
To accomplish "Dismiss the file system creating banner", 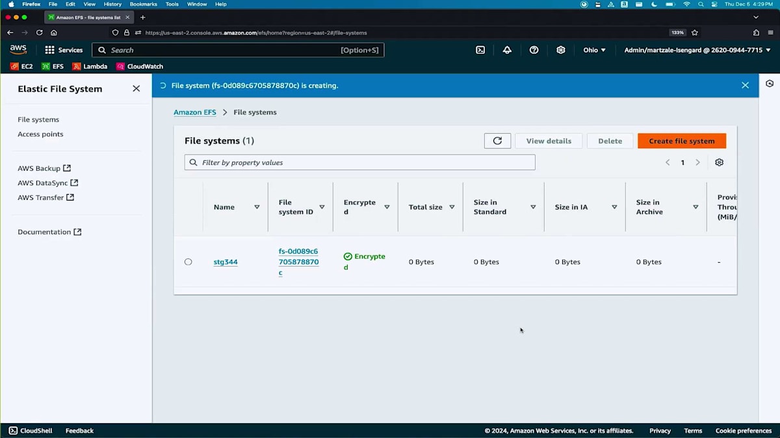I will tap(745, 85).
